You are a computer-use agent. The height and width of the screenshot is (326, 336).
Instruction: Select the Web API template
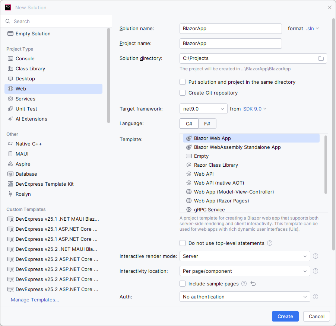coord(203,174)
